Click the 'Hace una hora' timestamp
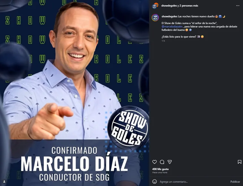The image size is (243, 186). pyautogui.click(x=160, y=172)
